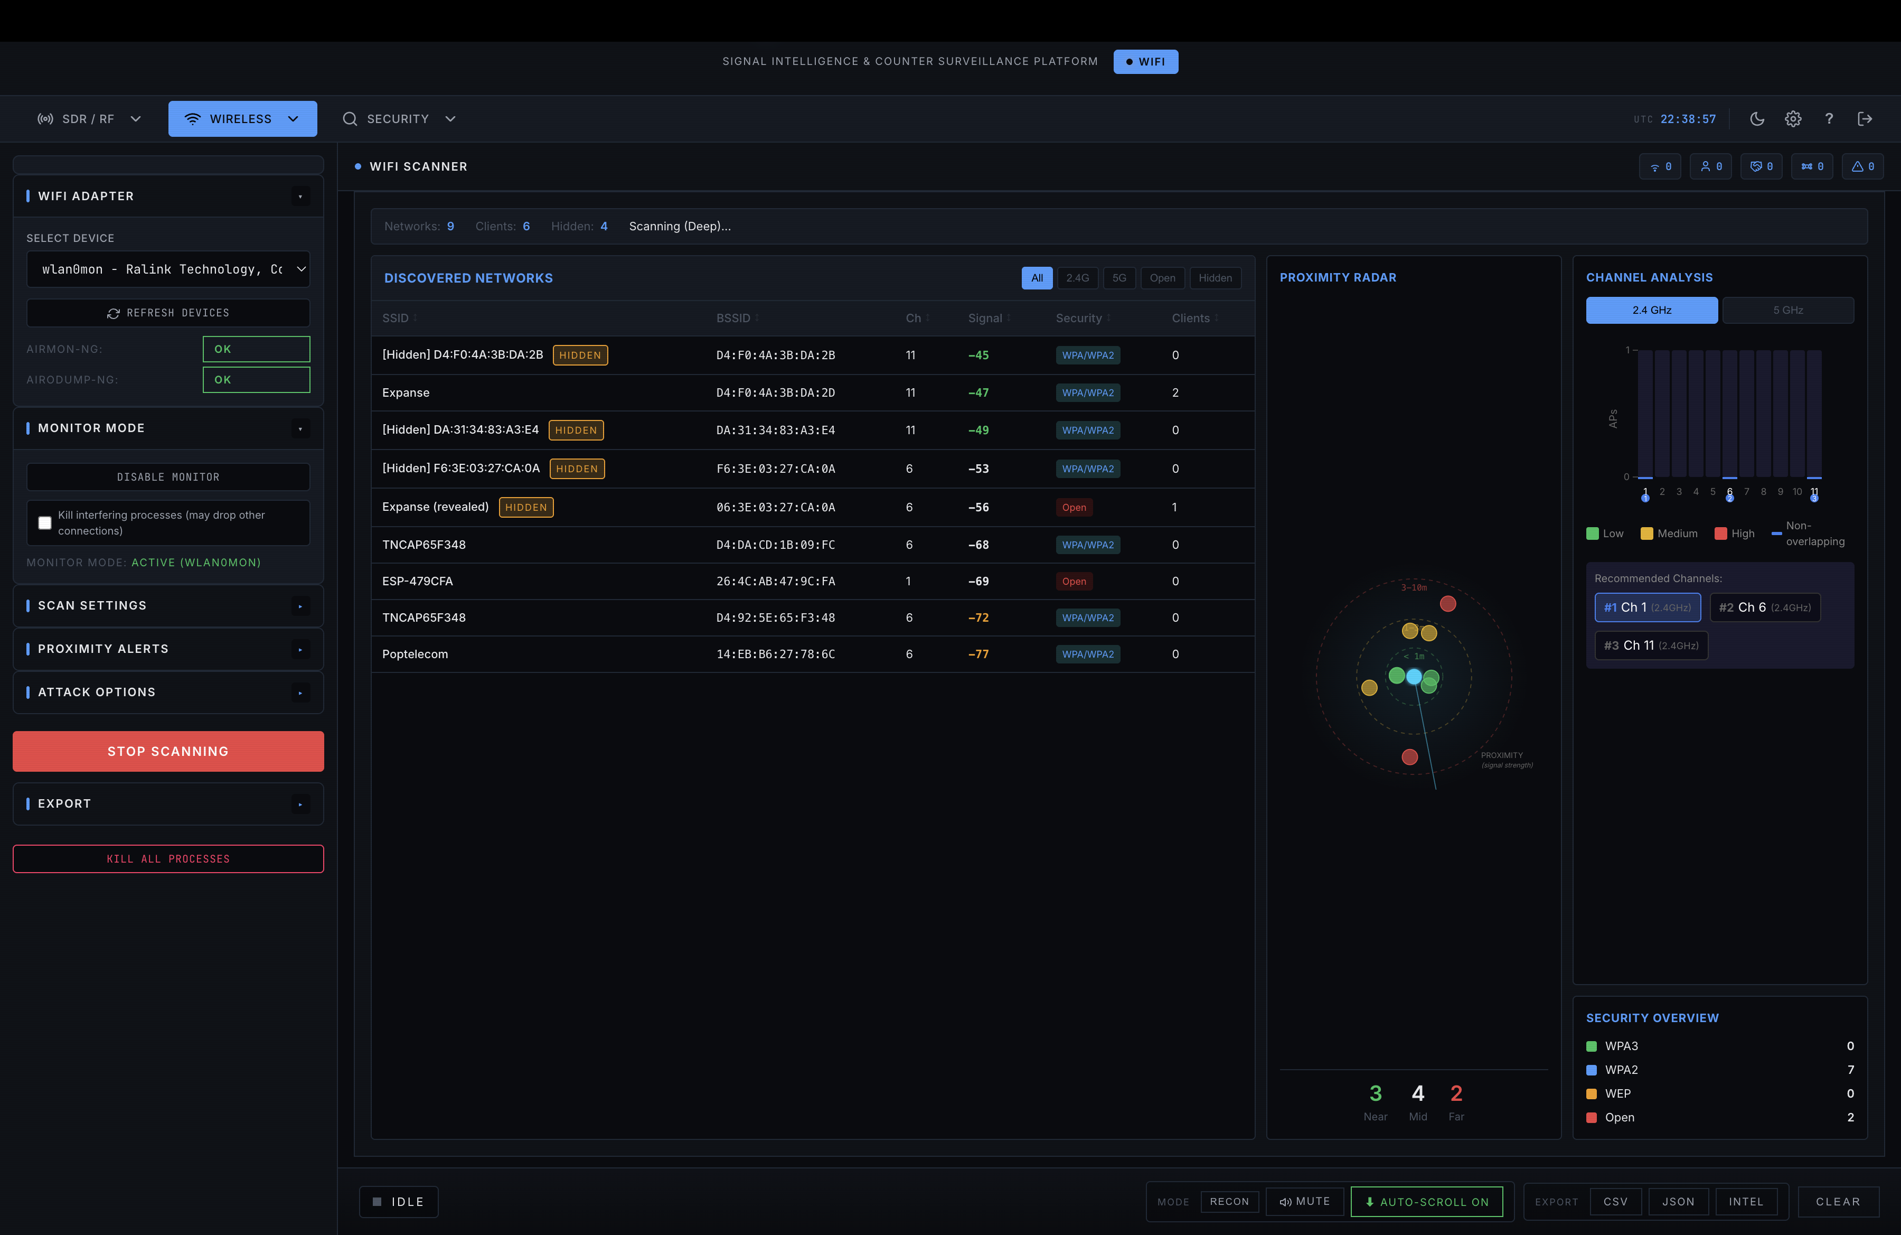Click red far device dot on radar

coord(1447,604)
